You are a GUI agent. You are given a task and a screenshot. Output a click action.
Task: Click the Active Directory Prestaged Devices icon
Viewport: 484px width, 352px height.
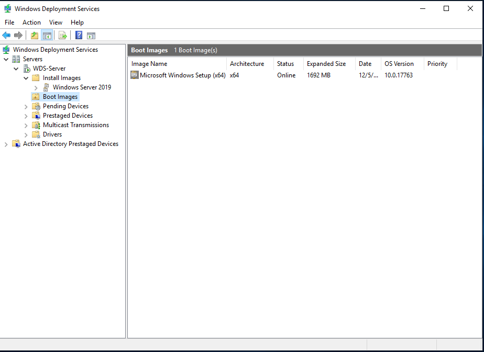[x=16, y=144]
